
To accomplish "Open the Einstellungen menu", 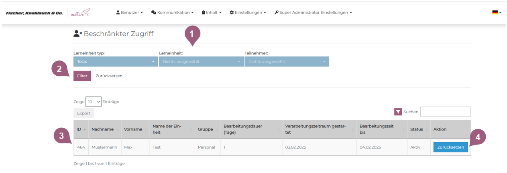I will click(x=248, y=12).
